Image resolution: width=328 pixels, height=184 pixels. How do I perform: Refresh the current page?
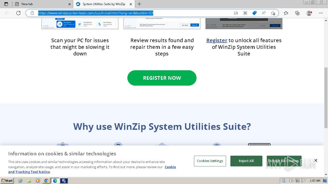click(18, 13)
